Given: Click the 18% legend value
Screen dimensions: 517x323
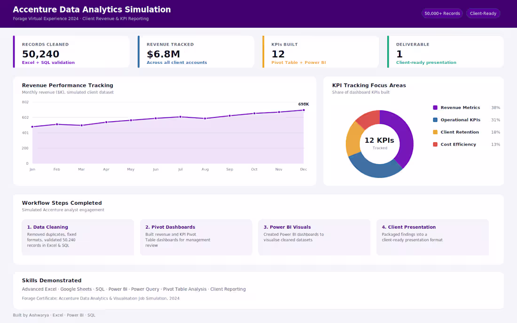Looking at the screenshot, I should point(495,132).
